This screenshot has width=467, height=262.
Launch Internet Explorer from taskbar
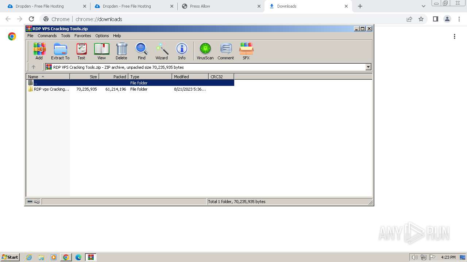tap(29, 257)
